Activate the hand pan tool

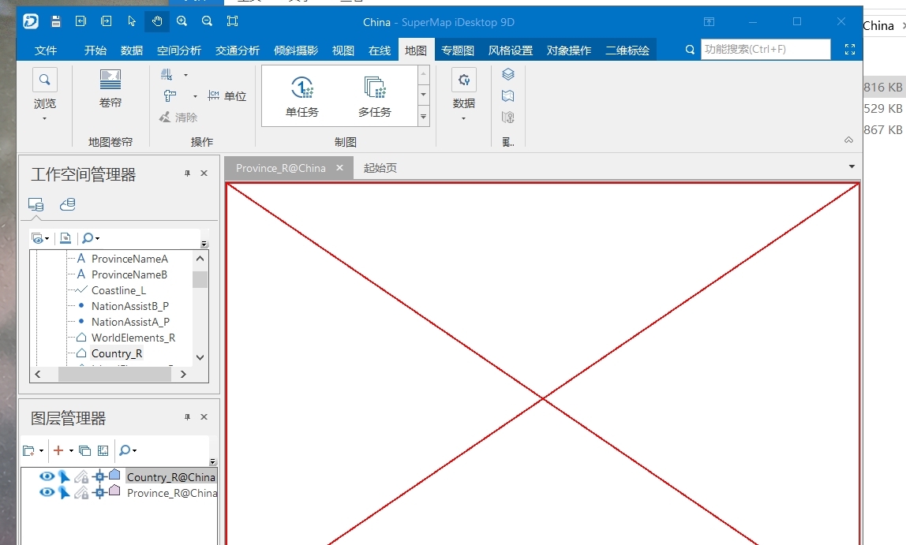[157, 21]
